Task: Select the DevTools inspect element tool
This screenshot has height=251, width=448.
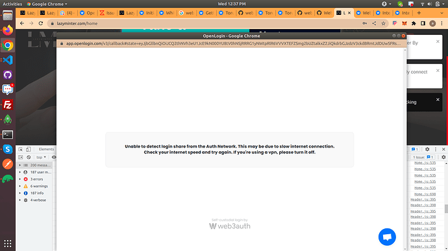Action: coord(21,149)
